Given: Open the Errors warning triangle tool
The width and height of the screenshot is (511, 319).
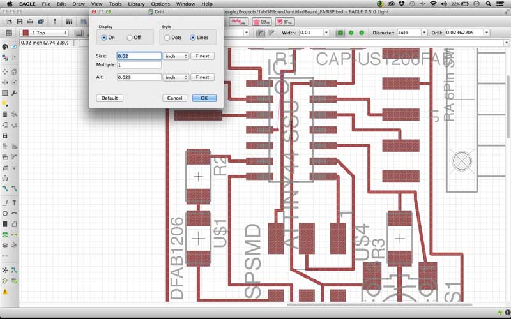Looking at the screenshot, I should [x=5, y=292].
